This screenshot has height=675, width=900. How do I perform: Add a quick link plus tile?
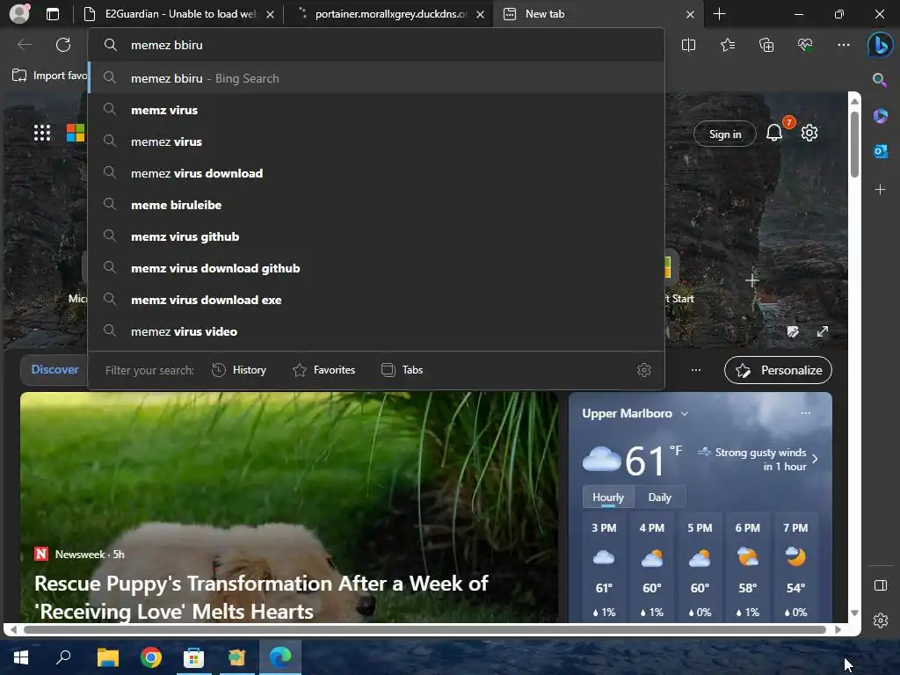click(752, 280)
